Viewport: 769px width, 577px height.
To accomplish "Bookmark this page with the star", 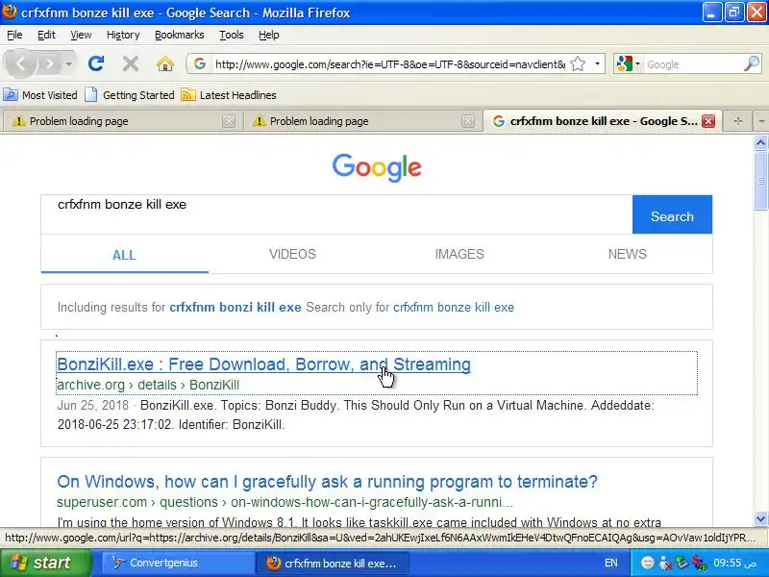I will pyautogui.click(x=579, y=63).
